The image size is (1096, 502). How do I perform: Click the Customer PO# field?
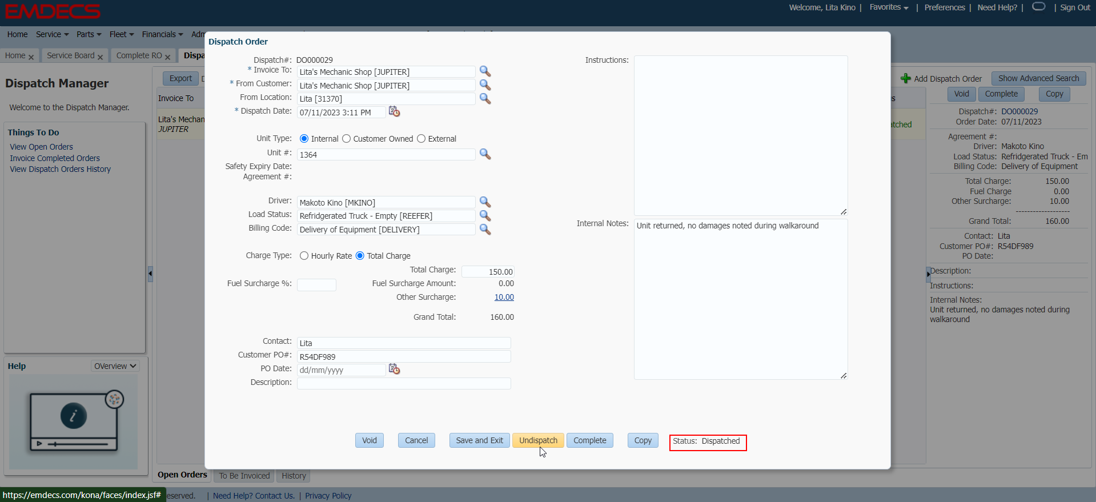[x=404, y=356]
